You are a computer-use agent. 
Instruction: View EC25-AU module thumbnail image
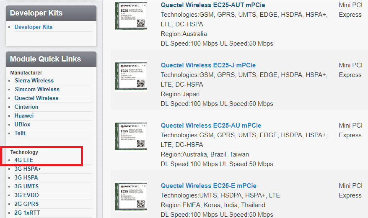[x=131, y=136]
